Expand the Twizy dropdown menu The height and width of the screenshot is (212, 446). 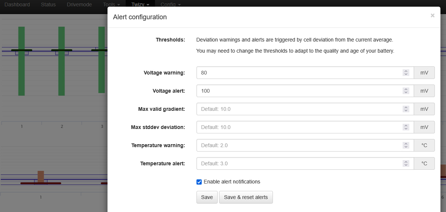click(x=140, y=4)
